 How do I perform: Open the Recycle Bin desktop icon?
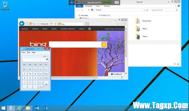pos(5,6)
